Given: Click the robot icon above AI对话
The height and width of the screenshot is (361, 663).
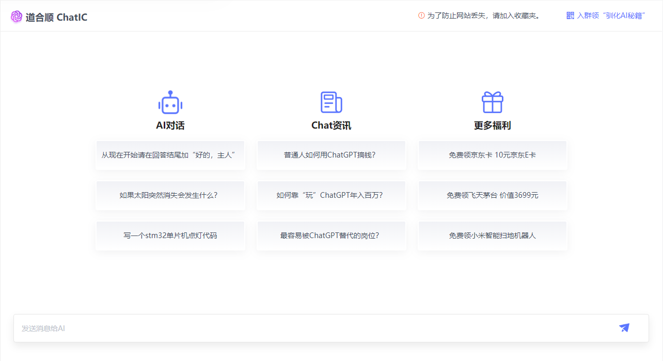Looking at the screenshot, I should [170, 102].
